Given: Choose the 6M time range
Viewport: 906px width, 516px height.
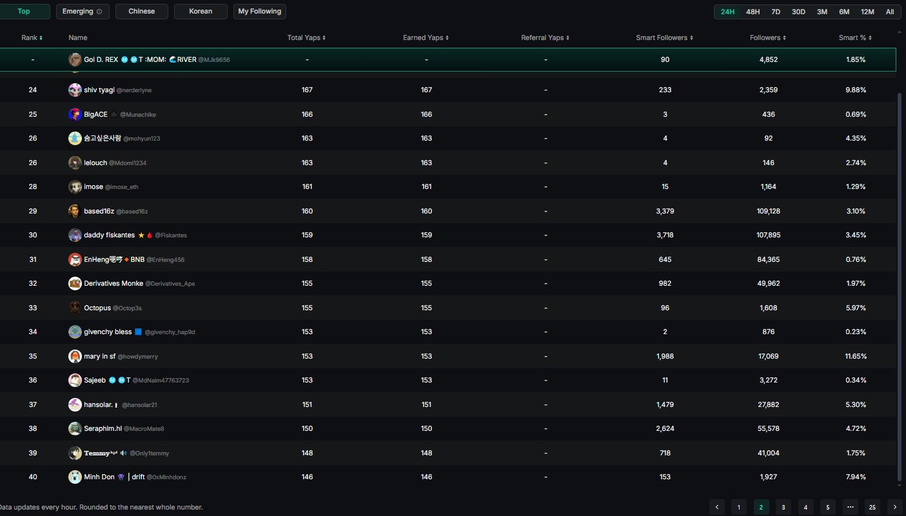Looking at the screenshot, I should (x=844, y=12).
